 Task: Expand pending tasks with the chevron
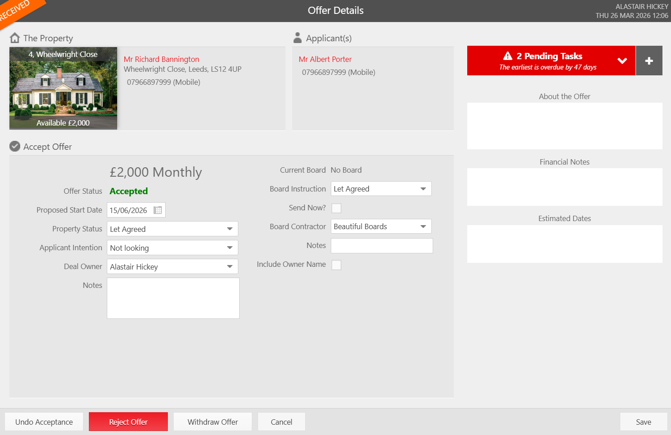click(622, 61)
